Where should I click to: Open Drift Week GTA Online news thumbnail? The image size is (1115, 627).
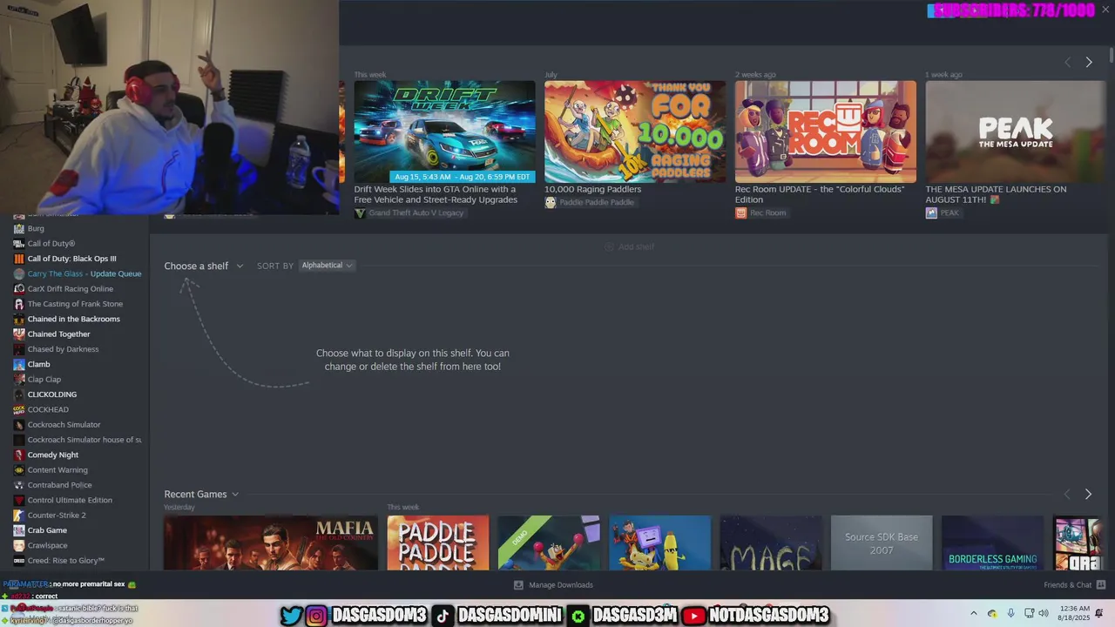click(x=444, y=131)
